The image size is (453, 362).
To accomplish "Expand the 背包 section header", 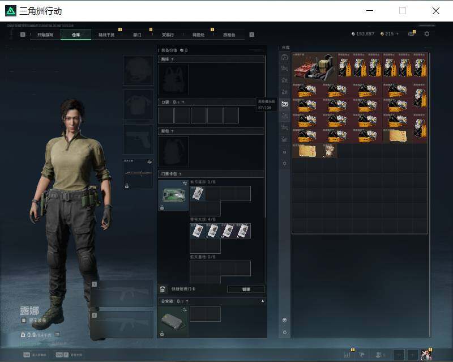I will click(x=211, y=131).
